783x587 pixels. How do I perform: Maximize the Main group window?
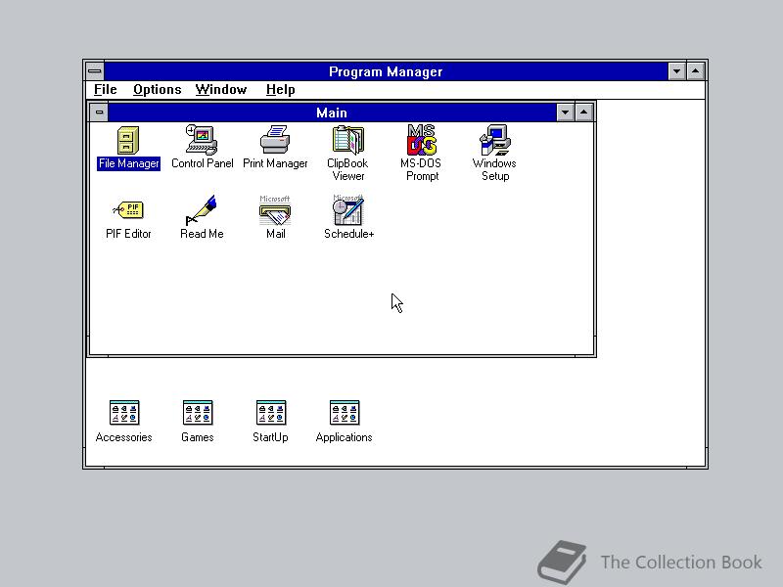583,113
